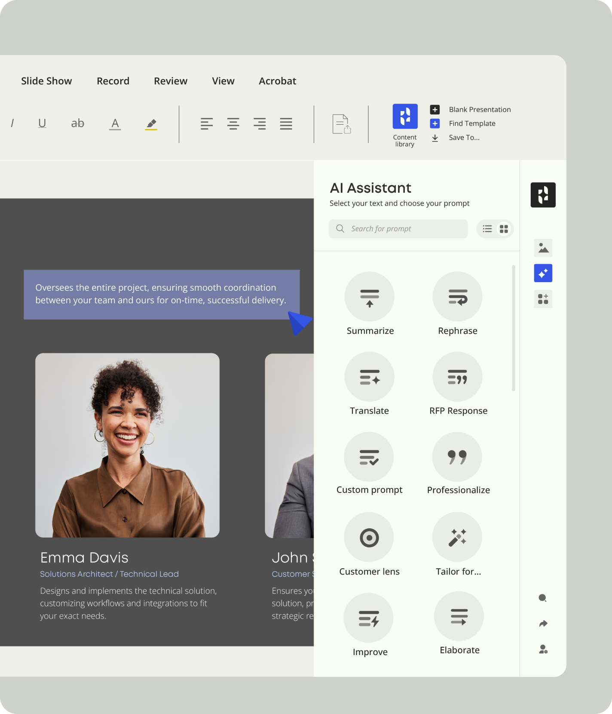Click Find Template
This screenshot has height=714, width=612.
472,123
